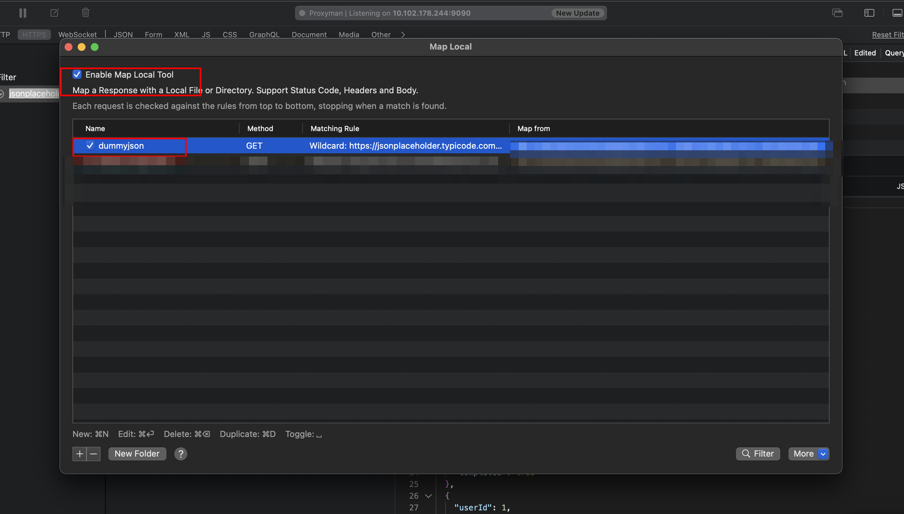This screenshot has width=904, height=514.
Task: Click the minus remove rule icon
Action: point(94,454)
